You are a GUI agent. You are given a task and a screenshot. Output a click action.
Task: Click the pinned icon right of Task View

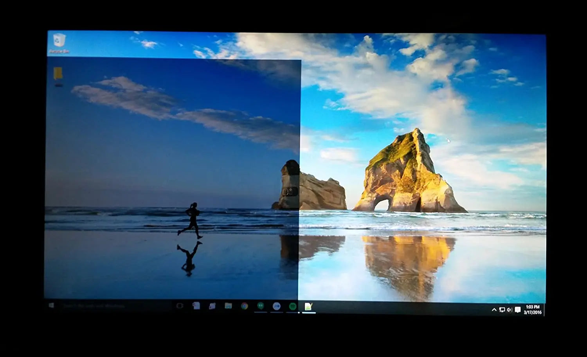[196, 306]
